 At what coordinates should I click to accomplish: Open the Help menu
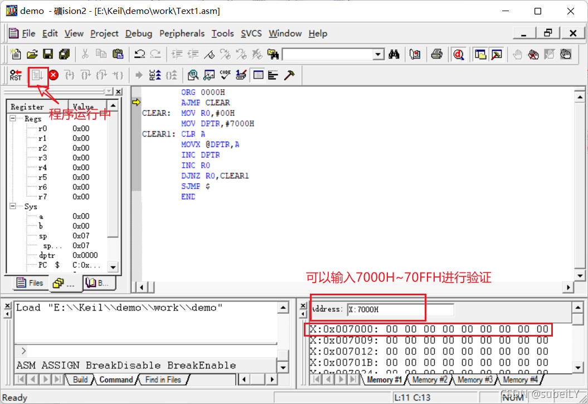(x=318, y=33)
